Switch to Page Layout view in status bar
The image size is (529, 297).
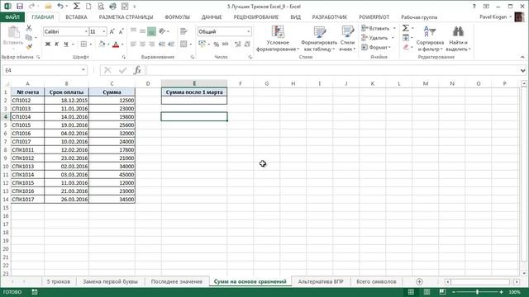click(x=427, y=292)
